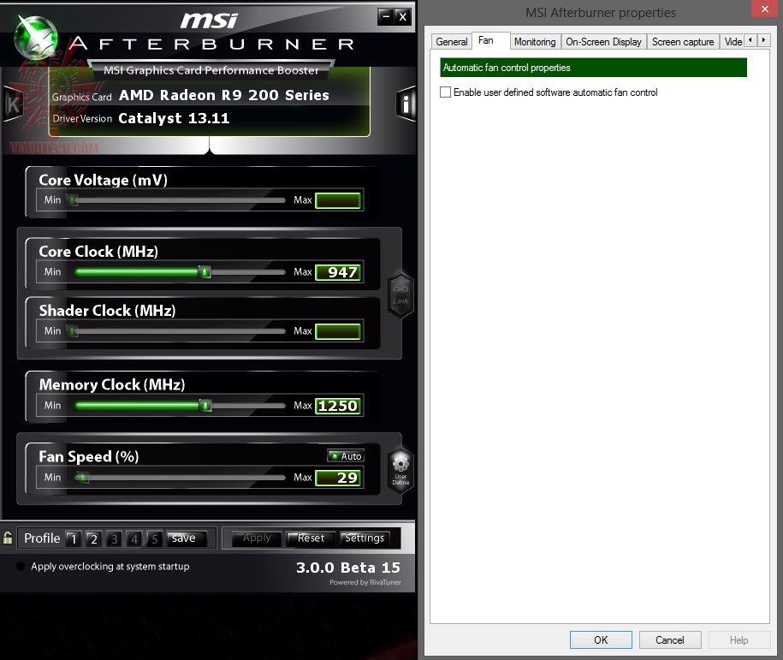This screenshot has width=783, height=660.
Task: Click the empty Core Voltage value field
Action: click(x=338, y=201)
